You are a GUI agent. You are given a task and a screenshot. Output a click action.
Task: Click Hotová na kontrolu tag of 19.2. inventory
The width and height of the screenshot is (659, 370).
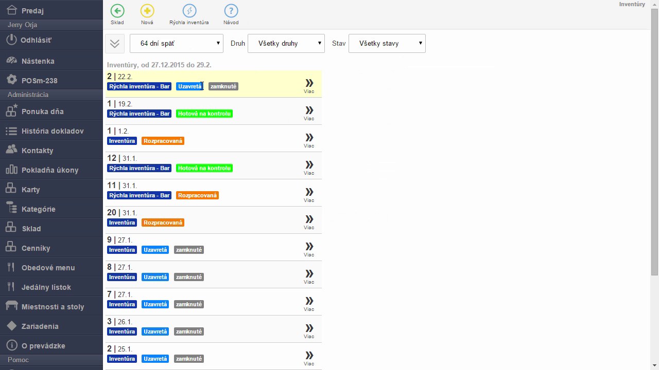[204, 114]
